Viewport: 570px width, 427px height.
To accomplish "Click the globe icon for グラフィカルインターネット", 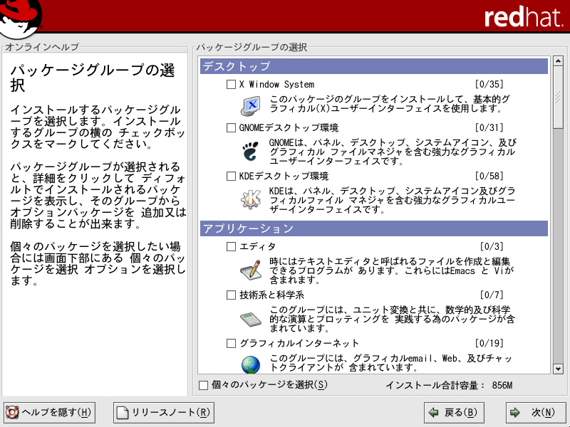I will [251, 364].
